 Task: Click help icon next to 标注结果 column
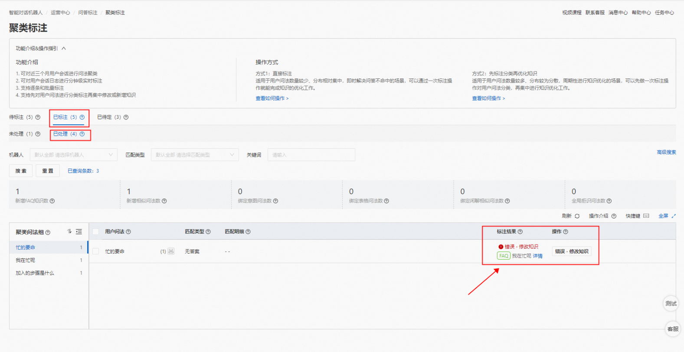pos(520,231)
